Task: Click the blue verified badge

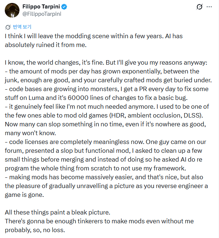Action: (64, 7)
